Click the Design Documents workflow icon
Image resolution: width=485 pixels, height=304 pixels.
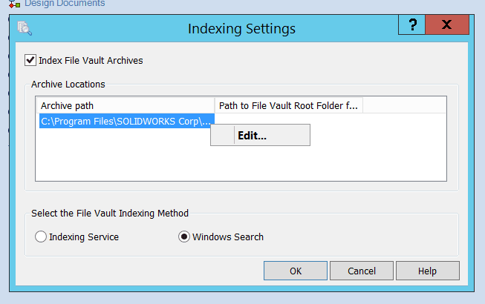pos(14,4)
